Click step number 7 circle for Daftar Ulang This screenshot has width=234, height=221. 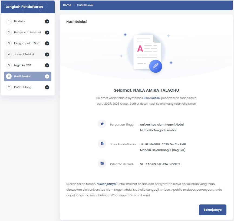[x=9, y=87]
